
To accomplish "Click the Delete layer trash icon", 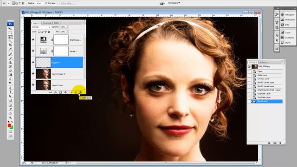I will pos(80,92).
